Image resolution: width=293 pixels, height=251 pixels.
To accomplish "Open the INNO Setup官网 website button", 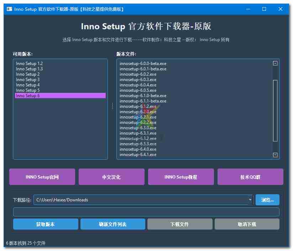I will pyautogui.click(x=42, y=177).
